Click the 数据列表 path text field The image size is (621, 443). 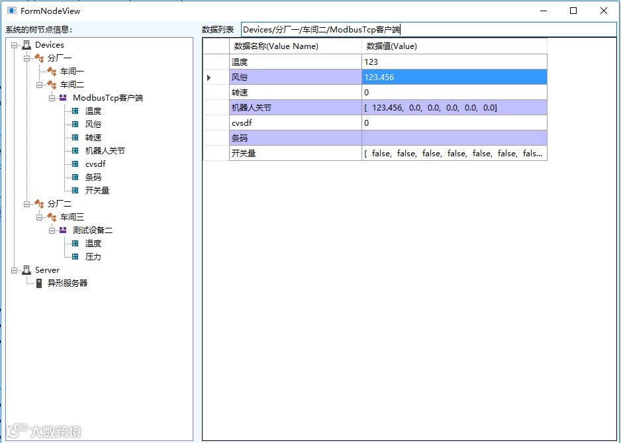coord(428,30)
